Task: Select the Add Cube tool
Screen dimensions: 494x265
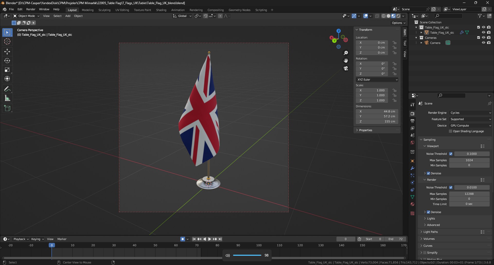Action: pyautogui.click(x=7, y=108)
